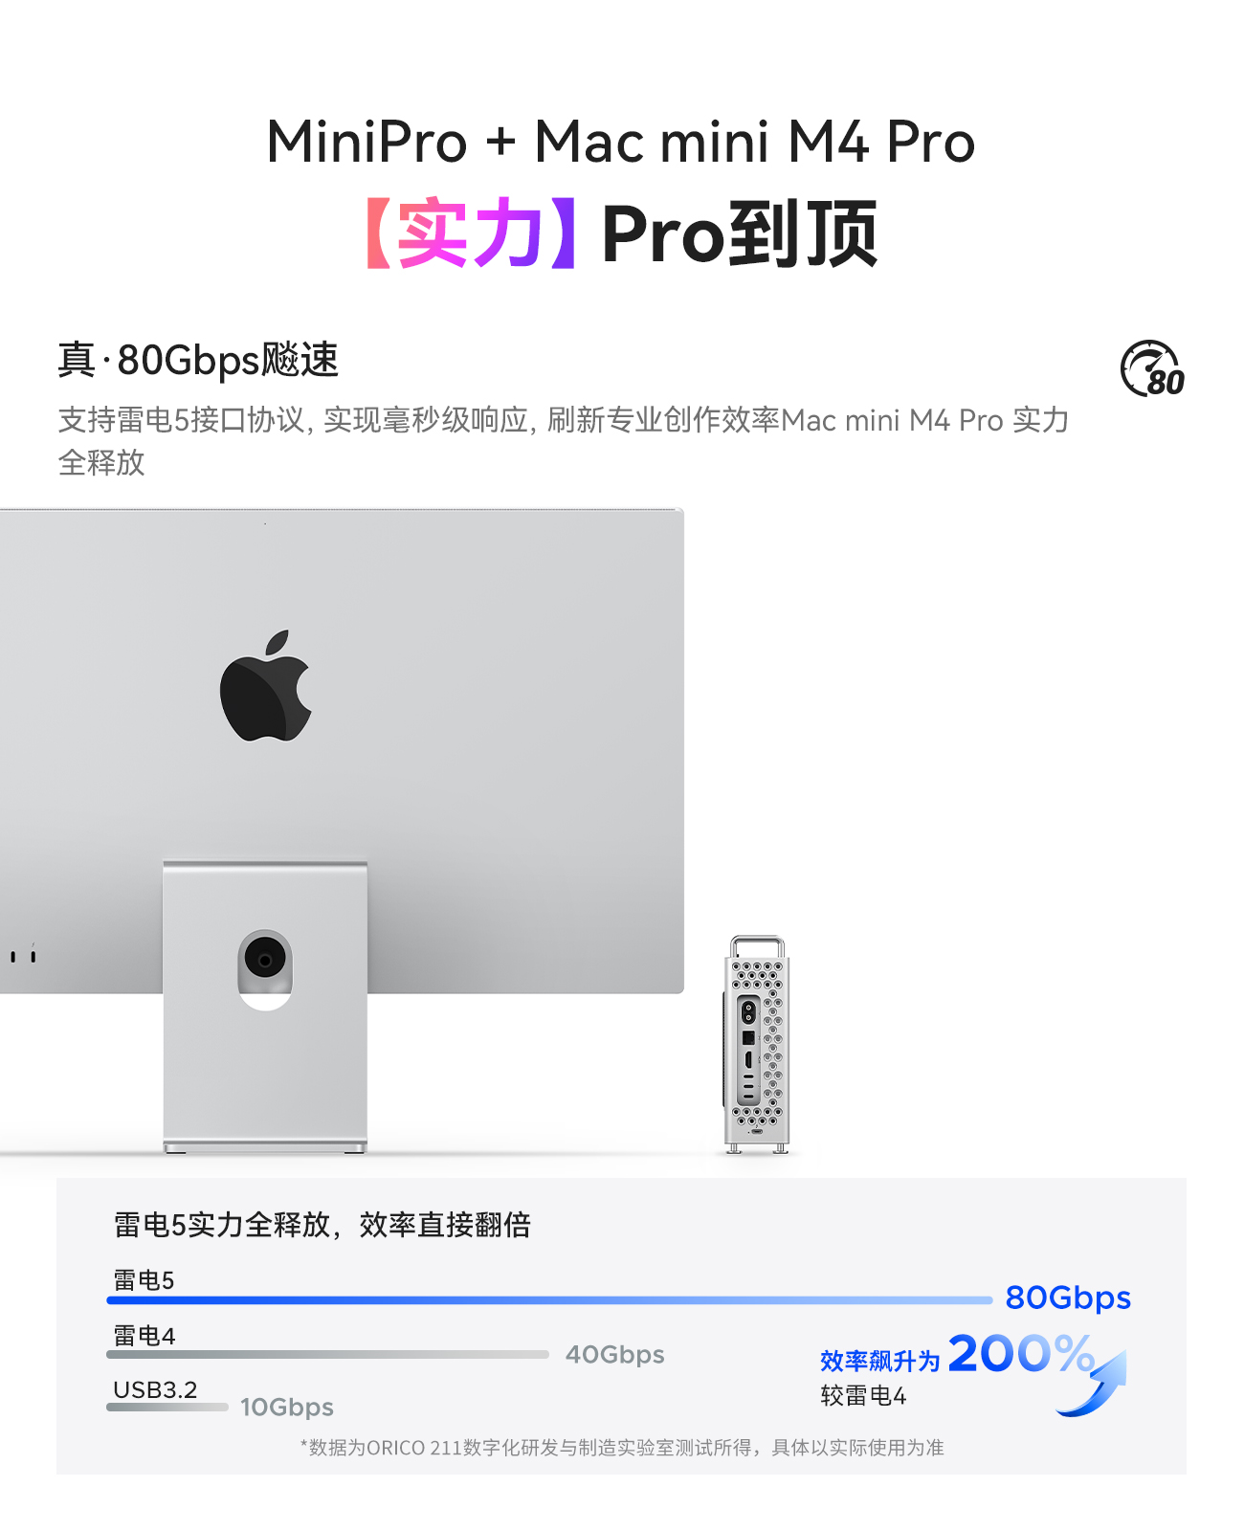Click the camera mount hole on stand

click(x=265, y=959)
